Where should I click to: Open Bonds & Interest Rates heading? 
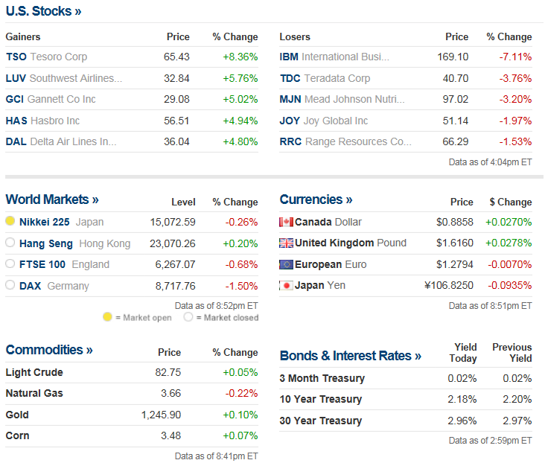coord(350,356)
